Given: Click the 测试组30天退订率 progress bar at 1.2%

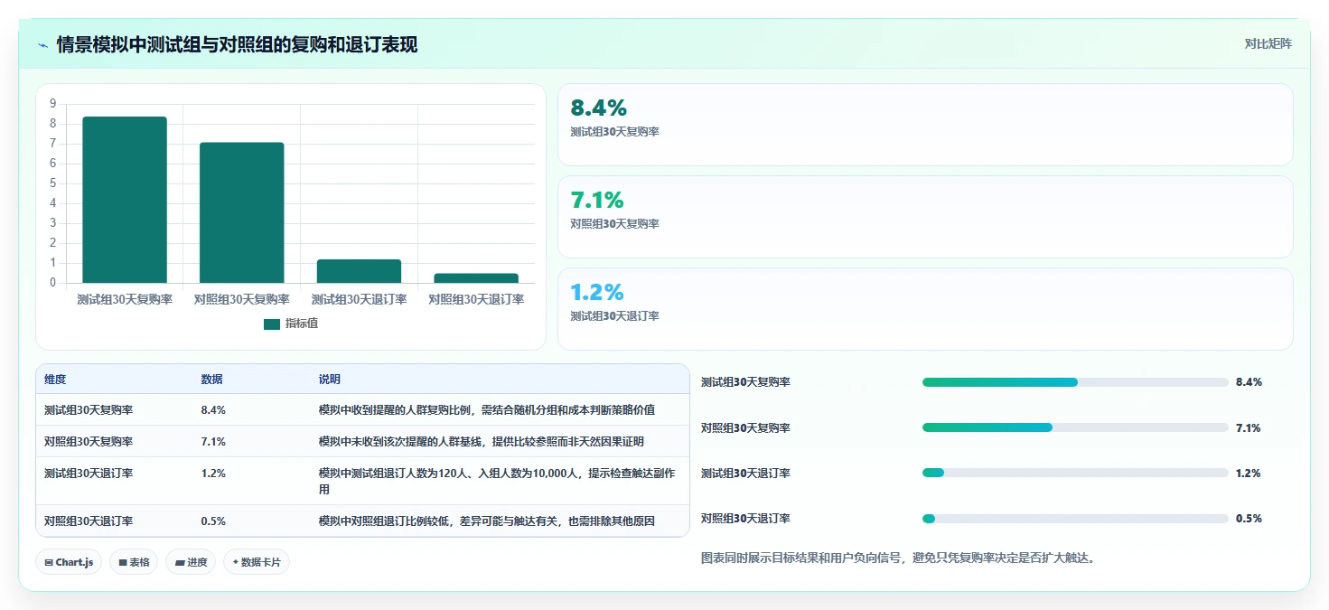Looking at the screenshot, I should point(1075,473).
